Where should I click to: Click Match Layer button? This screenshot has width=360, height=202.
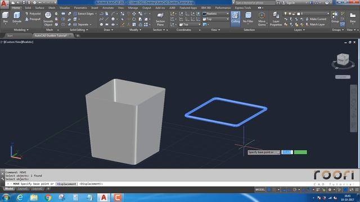tap(315, 25)
